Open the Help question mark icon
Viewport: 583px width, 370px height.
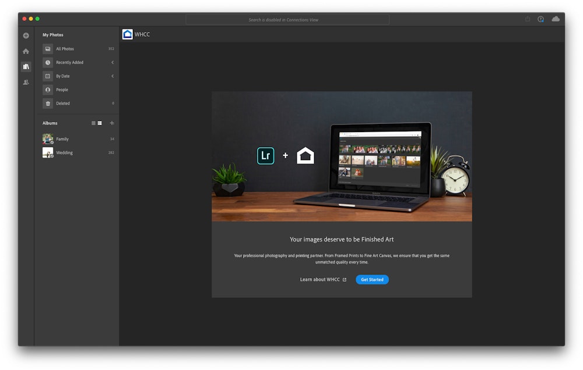540,19
